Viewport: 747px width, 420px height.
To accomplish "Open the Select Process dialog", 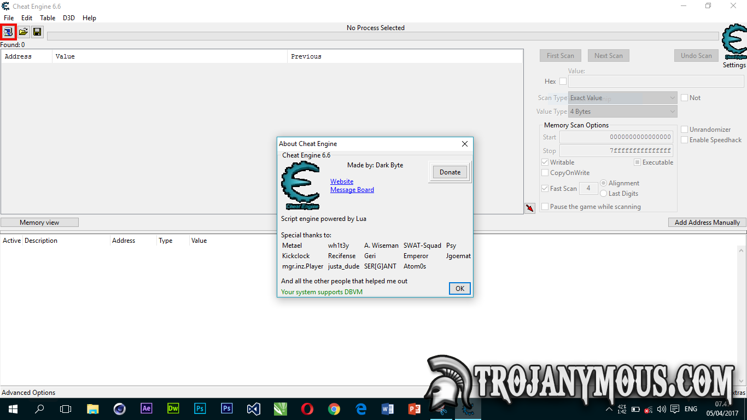I will [8, 32].
